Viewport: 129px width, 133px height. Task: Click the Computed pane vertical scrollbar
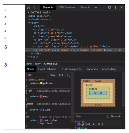click(x=124, y=89)
